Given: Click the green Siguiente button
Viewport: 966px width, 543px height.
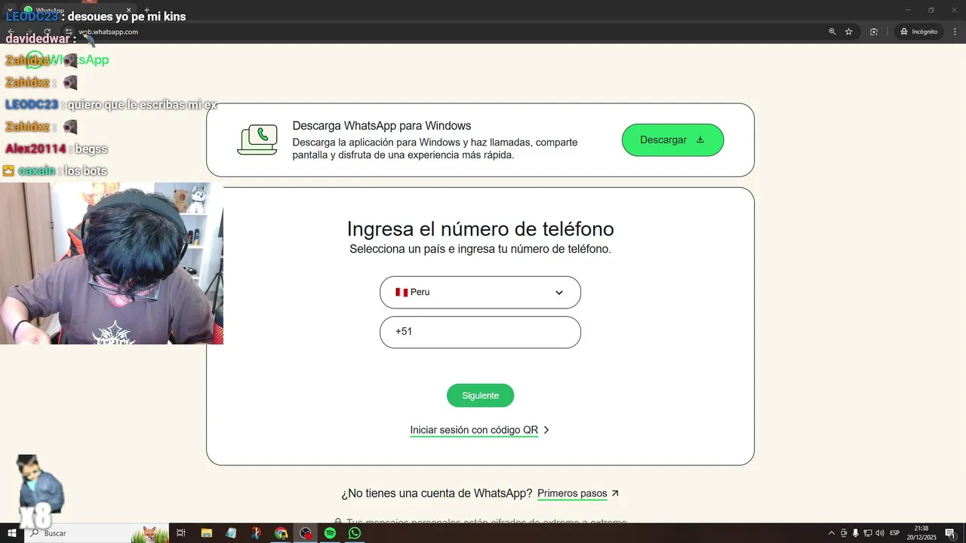Looking at the screenshot, I should tap(480, 395).
